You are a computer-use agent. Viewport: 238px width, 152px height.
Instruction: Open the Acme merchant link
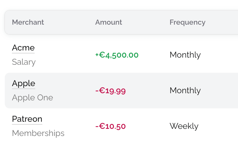(23, 48)
